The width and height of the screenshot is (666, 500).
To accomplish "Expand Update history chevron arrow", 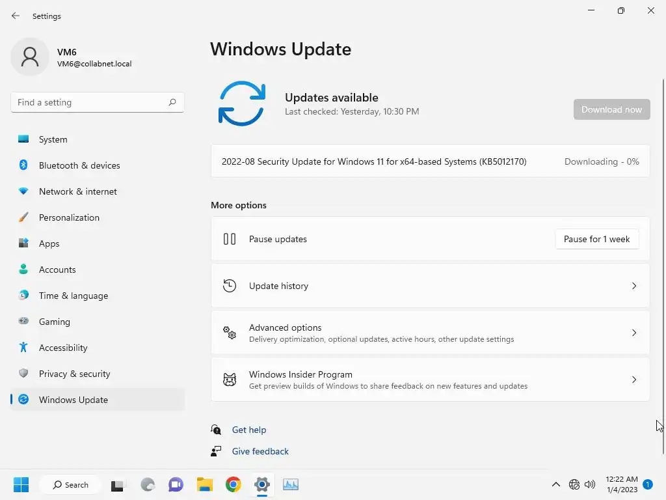I will (x=633, y=286).
